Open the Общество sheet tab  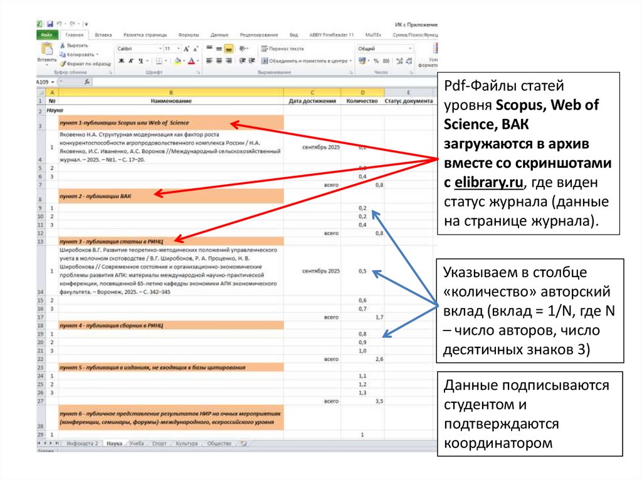[x=219, y=444]
